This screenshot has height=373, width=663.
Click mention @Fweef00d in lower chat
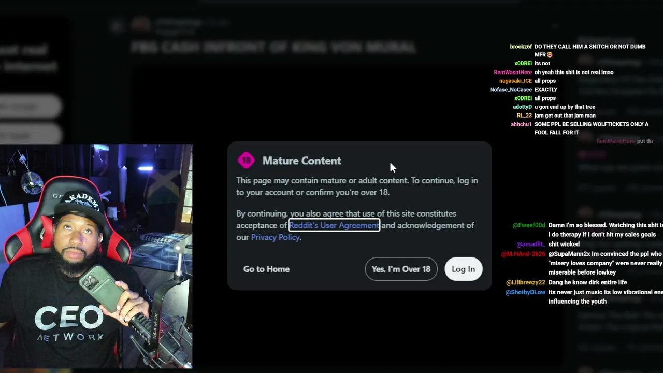529,225
